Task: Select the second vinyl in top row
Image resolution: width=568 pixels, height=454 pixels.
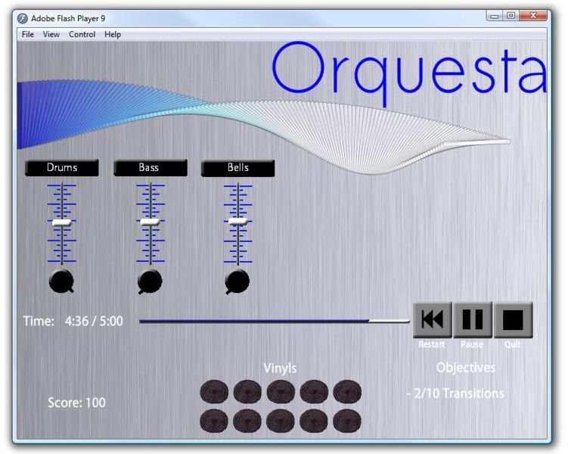Action: click(247, 391)
